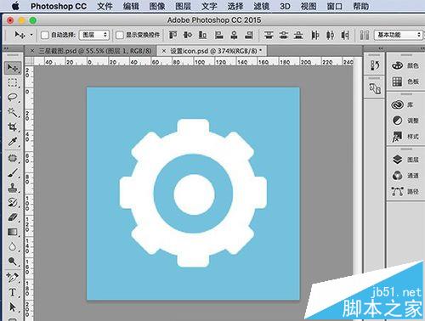Select the Path Selection tool

point(13,307)
